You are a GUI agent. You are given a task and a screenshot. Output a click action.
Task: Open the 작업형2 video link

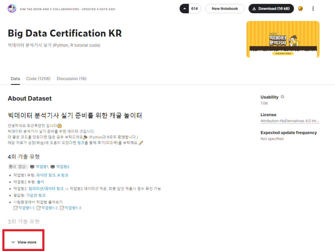click(63, 167)
